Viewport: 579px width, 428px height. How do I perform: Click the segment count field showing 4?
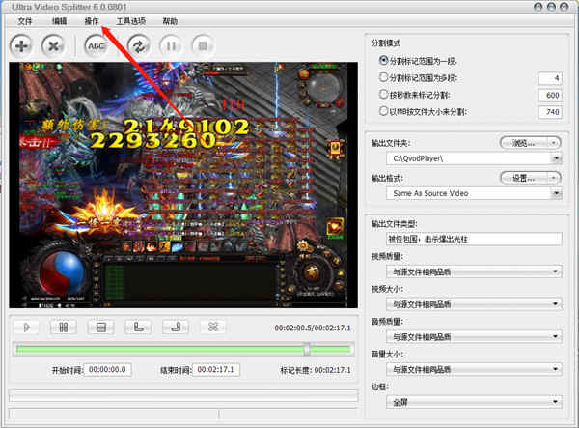click(x=550, y=78)
